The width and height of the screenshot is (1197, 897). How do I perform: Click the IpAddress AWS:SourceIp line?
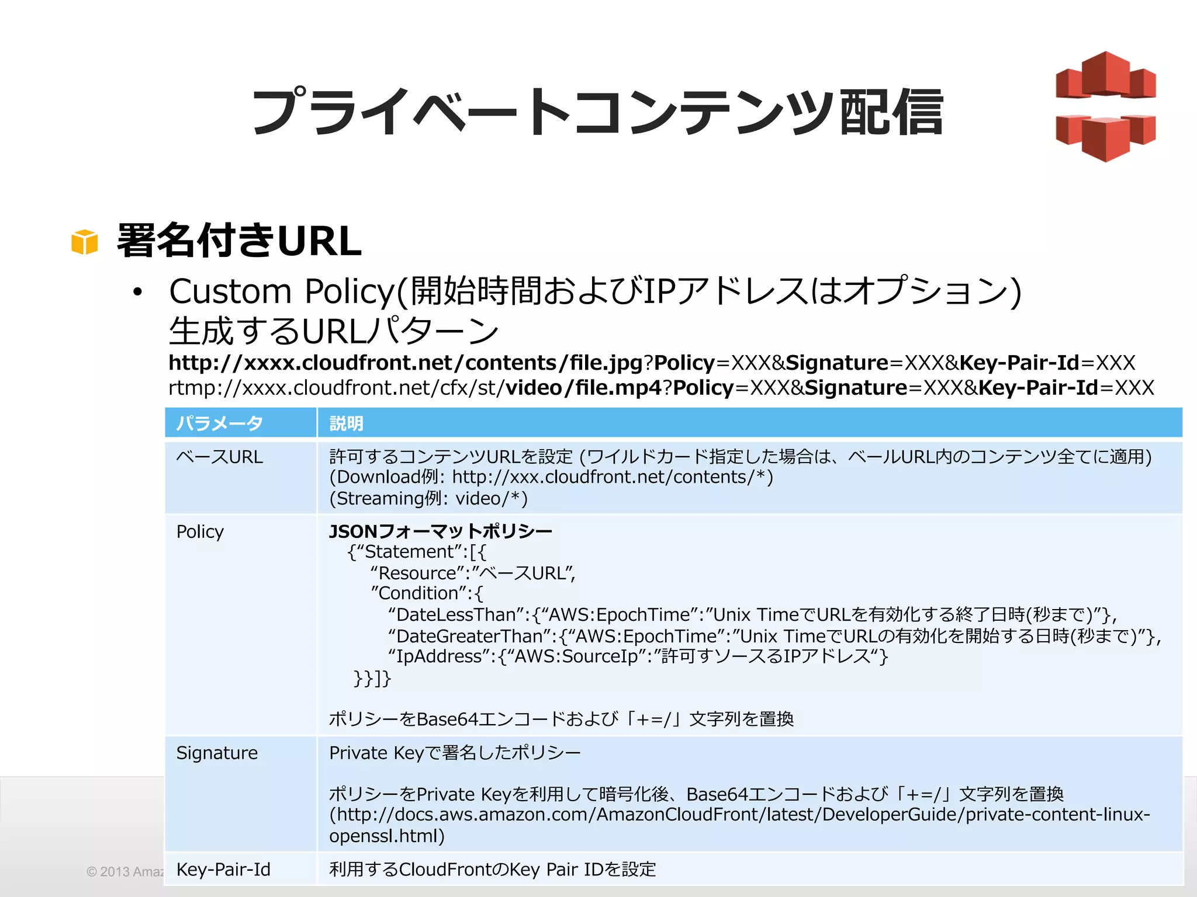(638, 656)
